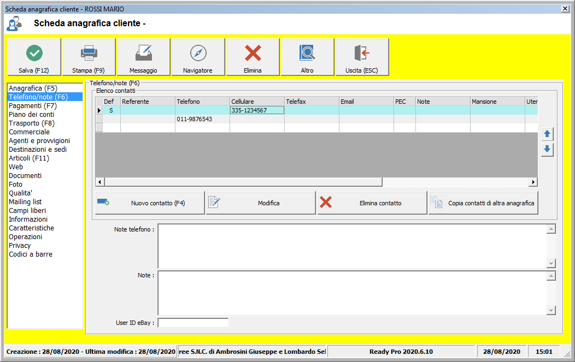
Task: Open the Altro magnifier button
Action: [x=307, y=57]
